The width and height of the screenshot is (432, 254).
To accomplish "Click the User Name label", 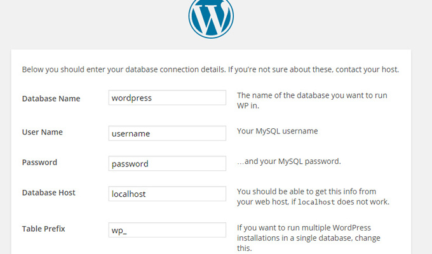I will 42,132.
